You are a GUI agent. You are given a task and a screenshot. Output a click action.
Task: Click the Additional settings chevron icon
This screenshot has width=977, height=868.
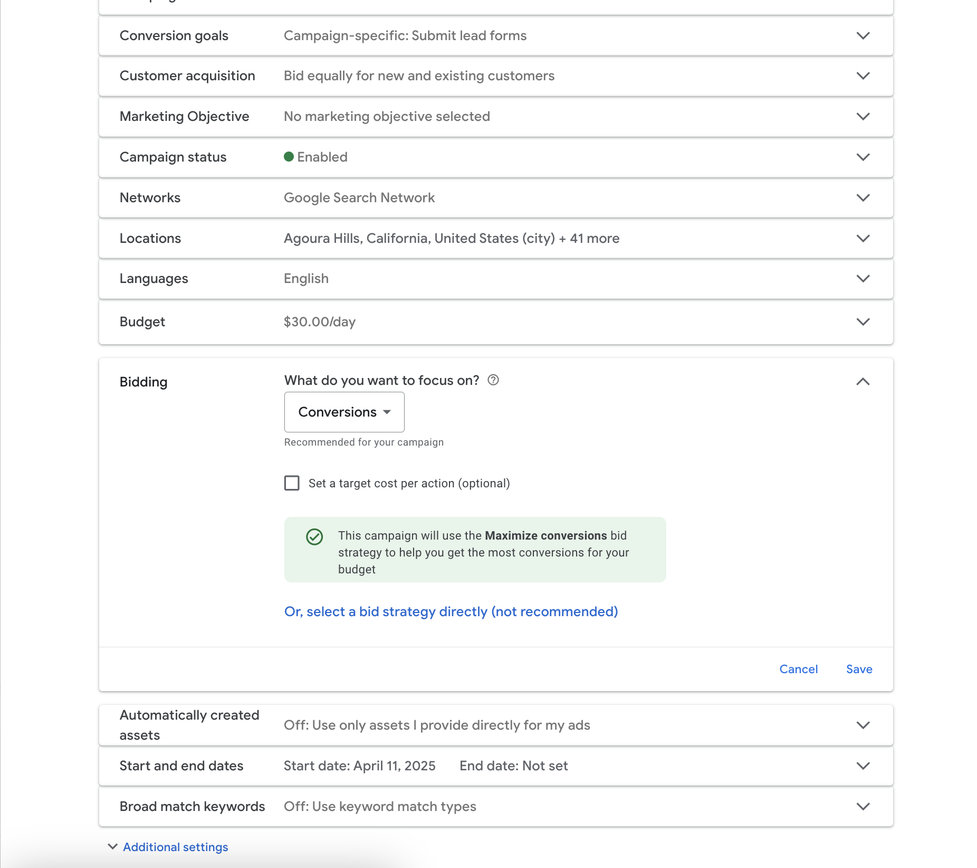click(x=112, y=846)
